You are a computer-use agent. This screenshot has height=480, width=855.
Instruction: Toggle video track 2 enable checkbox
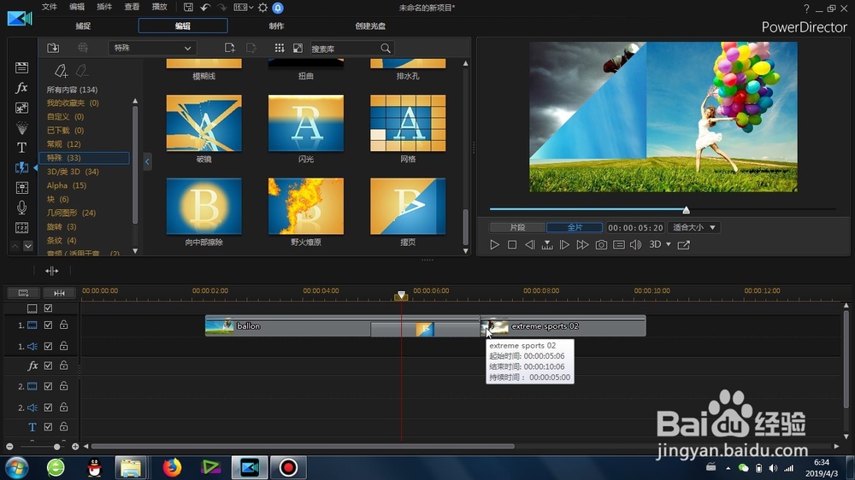(x=48, y=386)
